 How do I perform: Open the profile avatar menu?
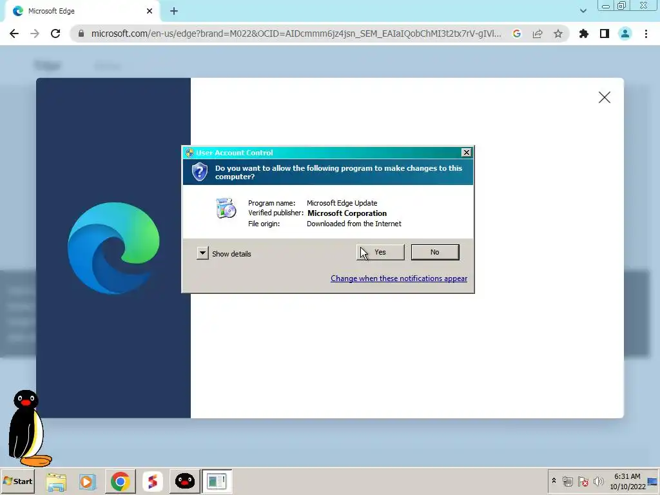point(625,34)
